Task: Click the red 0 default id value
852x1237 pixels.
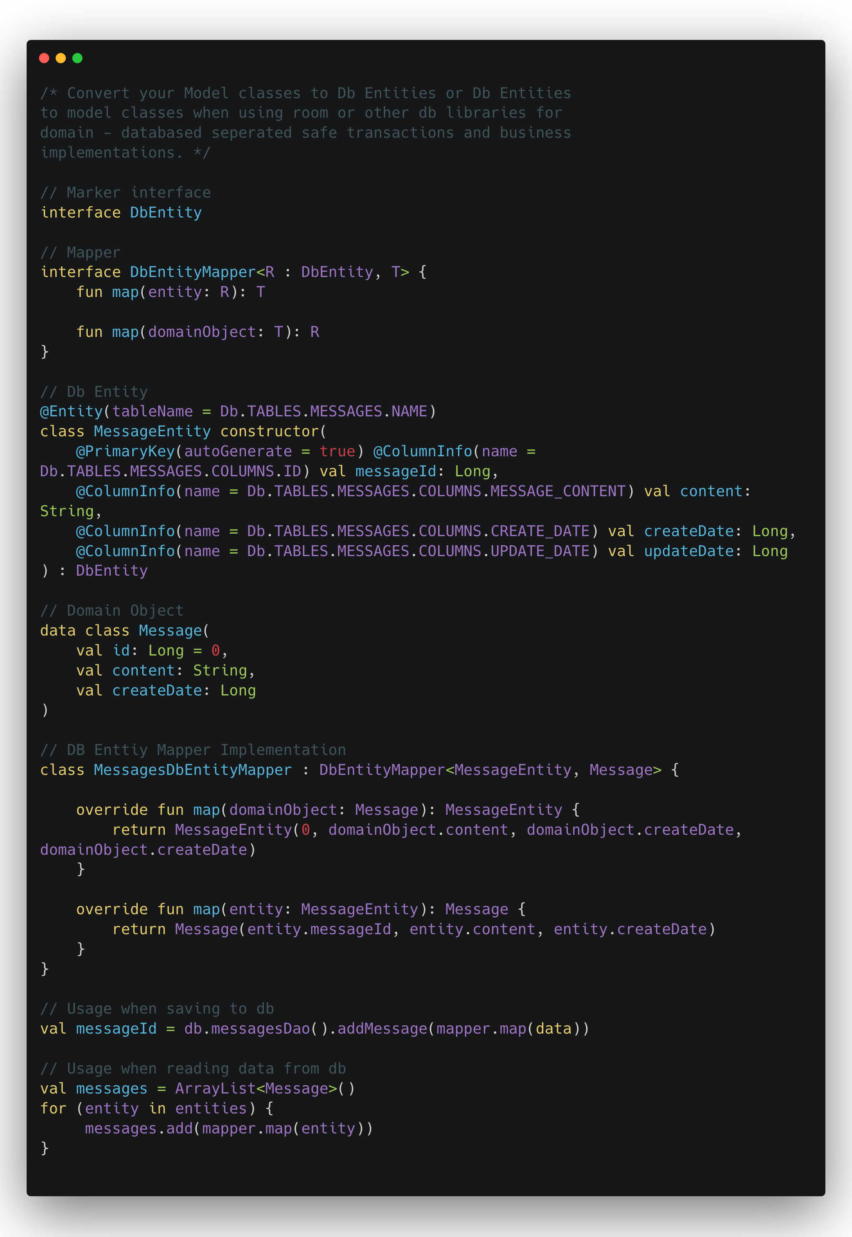Action: point(215,651)
